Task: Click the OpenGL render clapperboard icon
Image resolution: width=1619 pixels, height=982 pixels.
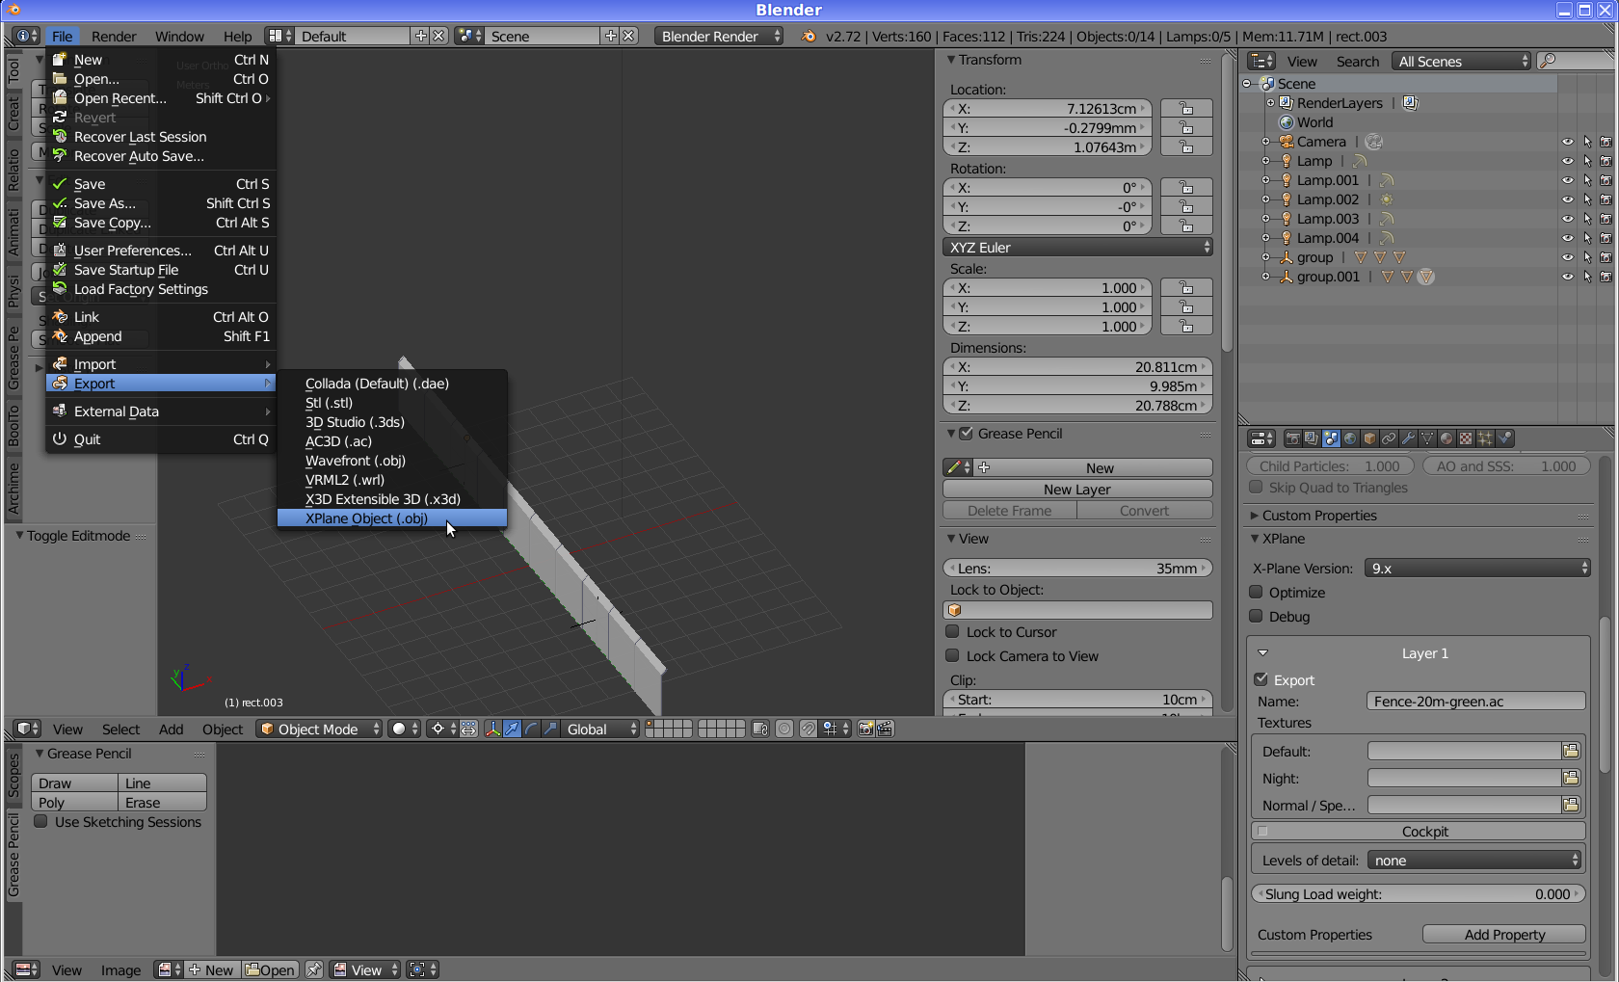Action: [885, 730]
